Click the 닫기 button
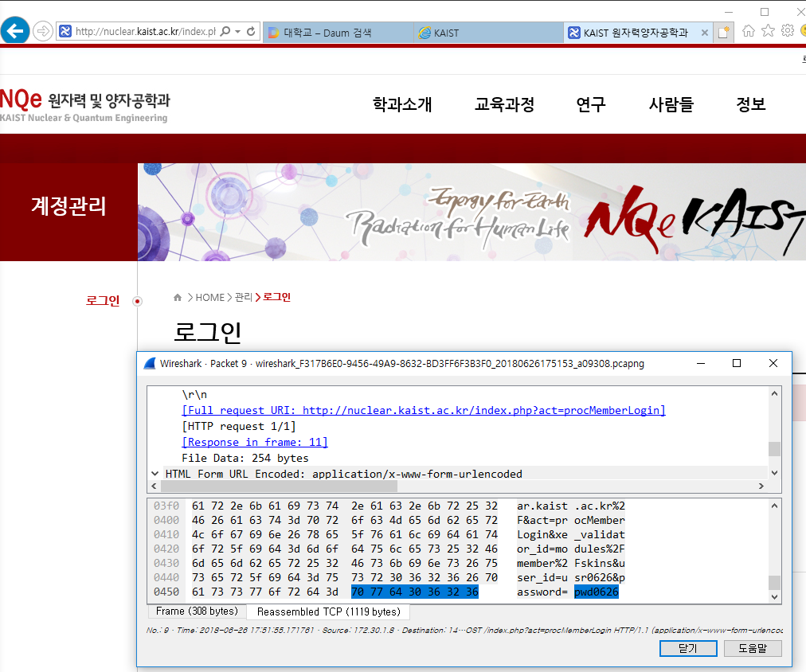The height and width of the screenshot is (672, 806). [x=688, y=648]
